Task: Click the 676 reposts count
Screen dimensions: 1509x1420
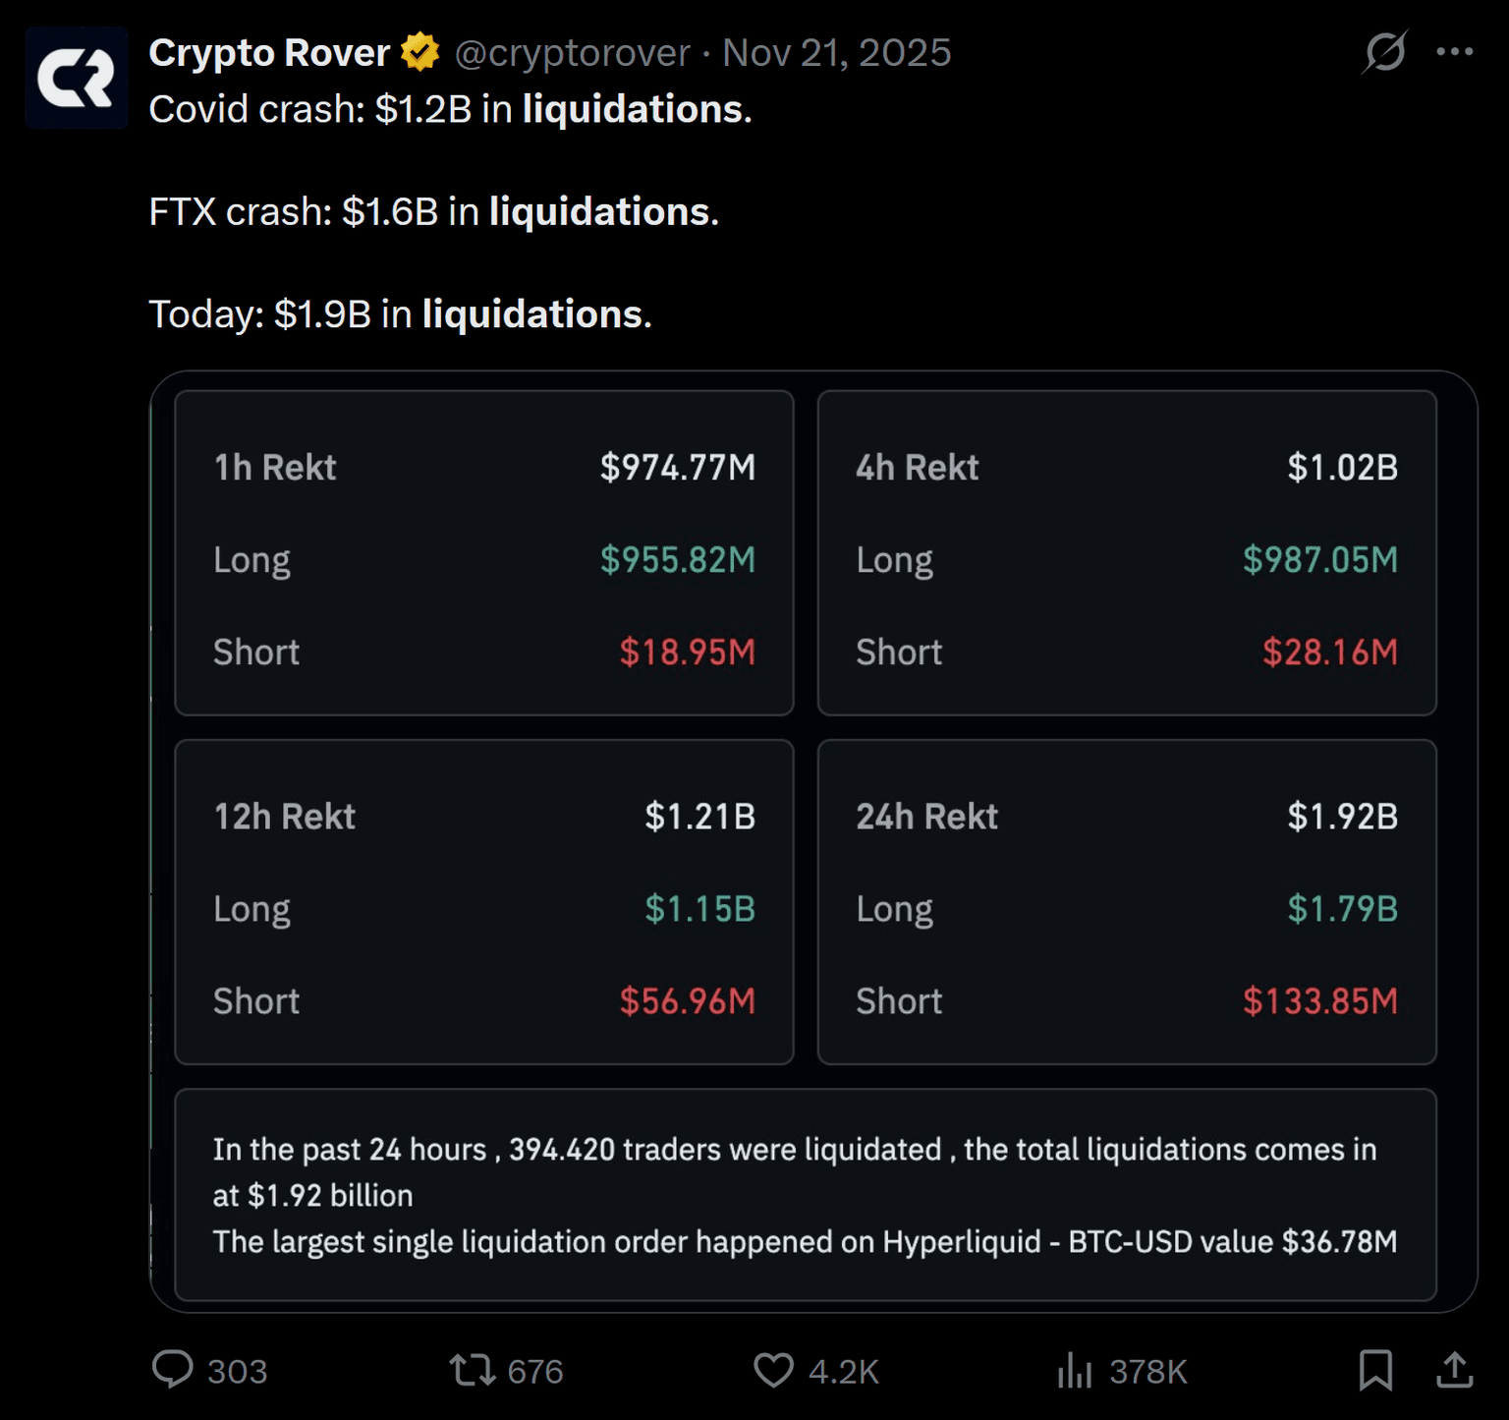Action: point(534,1371)
